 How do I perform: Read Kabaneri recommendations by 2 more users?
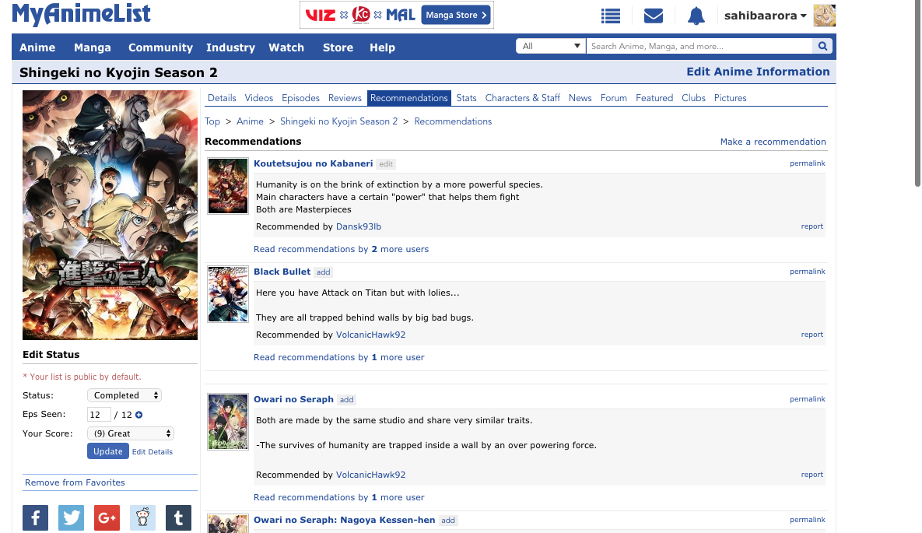point(341,250)
